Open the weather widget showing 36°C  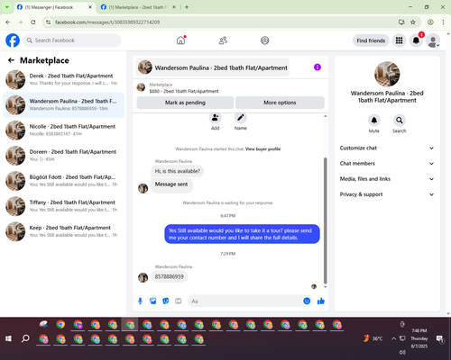click(373, 338)
